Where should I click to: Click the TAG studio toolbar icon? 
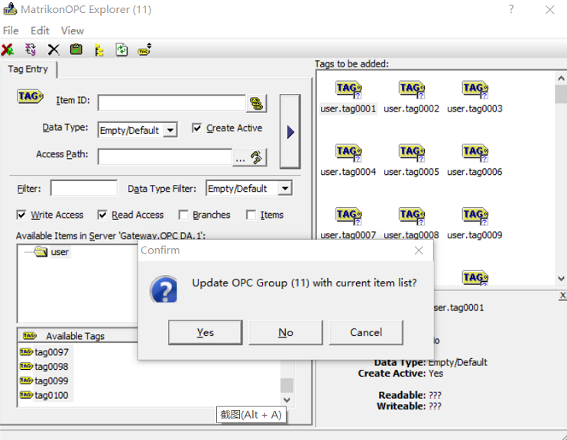[144, 50]
